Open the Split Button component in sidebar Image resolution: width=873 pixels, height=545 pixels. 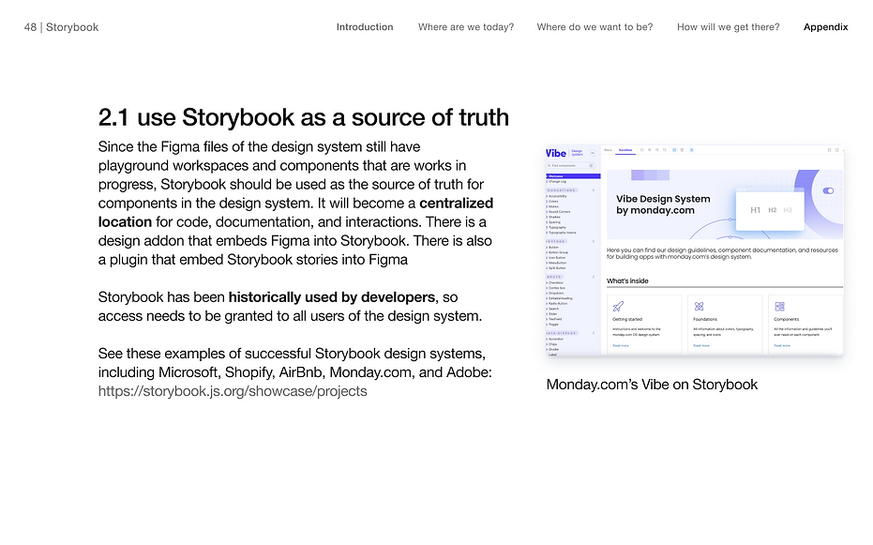pyautogui.click(x=557, y=267)
